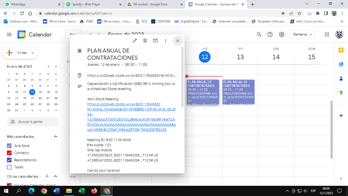
Task: Uncheck the Ana Sosa calendar
Action: [9, 146]
